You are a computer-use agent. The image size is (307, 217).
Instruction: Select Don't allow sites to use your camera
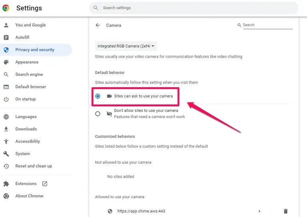[x=98, y=114]
